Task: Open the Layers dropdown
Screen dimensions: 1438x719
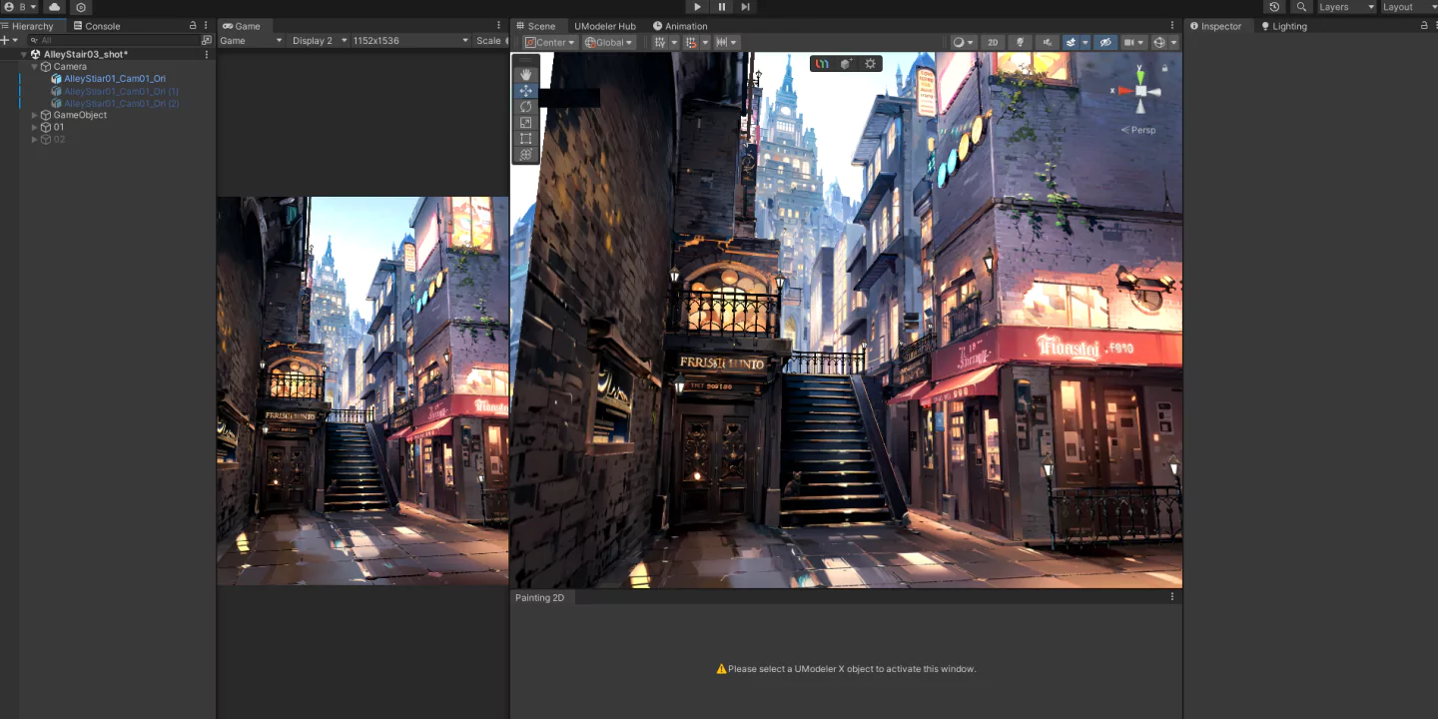Action: coord(1346,7)
